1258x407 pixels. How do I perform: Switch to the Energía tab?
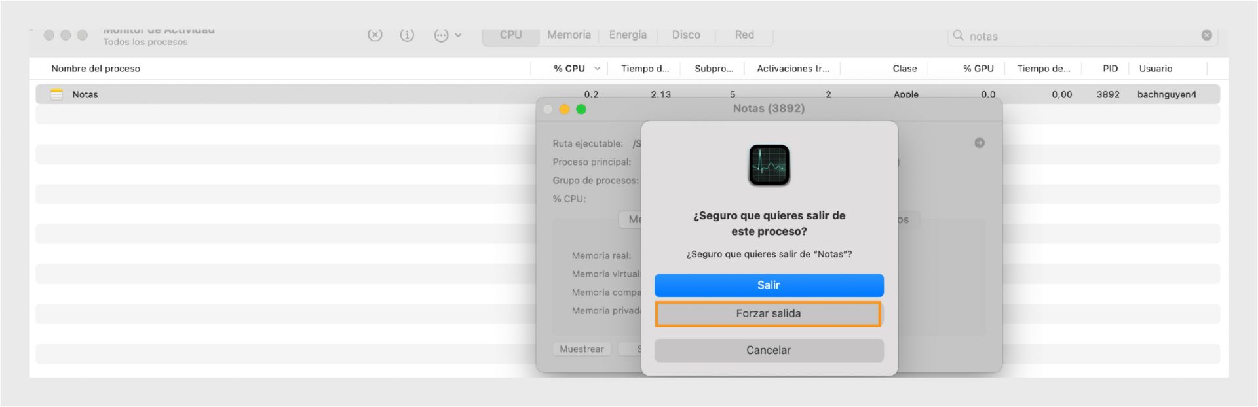[x=628, y=35]
